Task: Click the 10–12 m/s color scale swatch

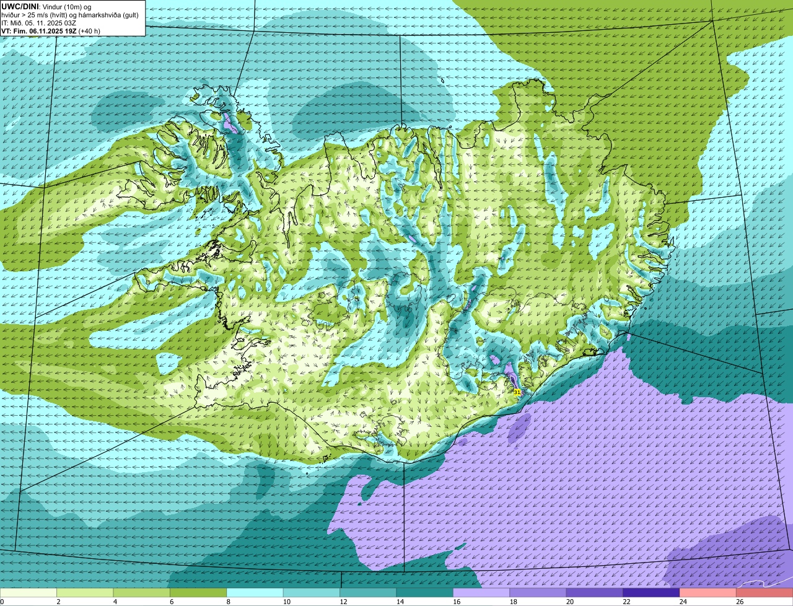Action: click(312, 592)
